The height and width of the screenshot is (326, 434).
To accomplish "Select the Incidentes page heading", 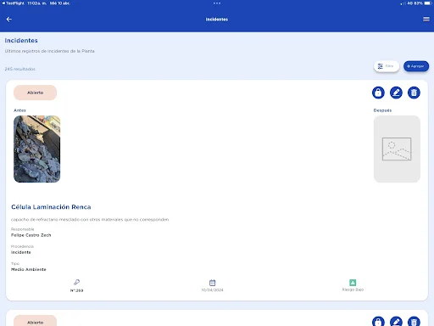I will point(21,41).
